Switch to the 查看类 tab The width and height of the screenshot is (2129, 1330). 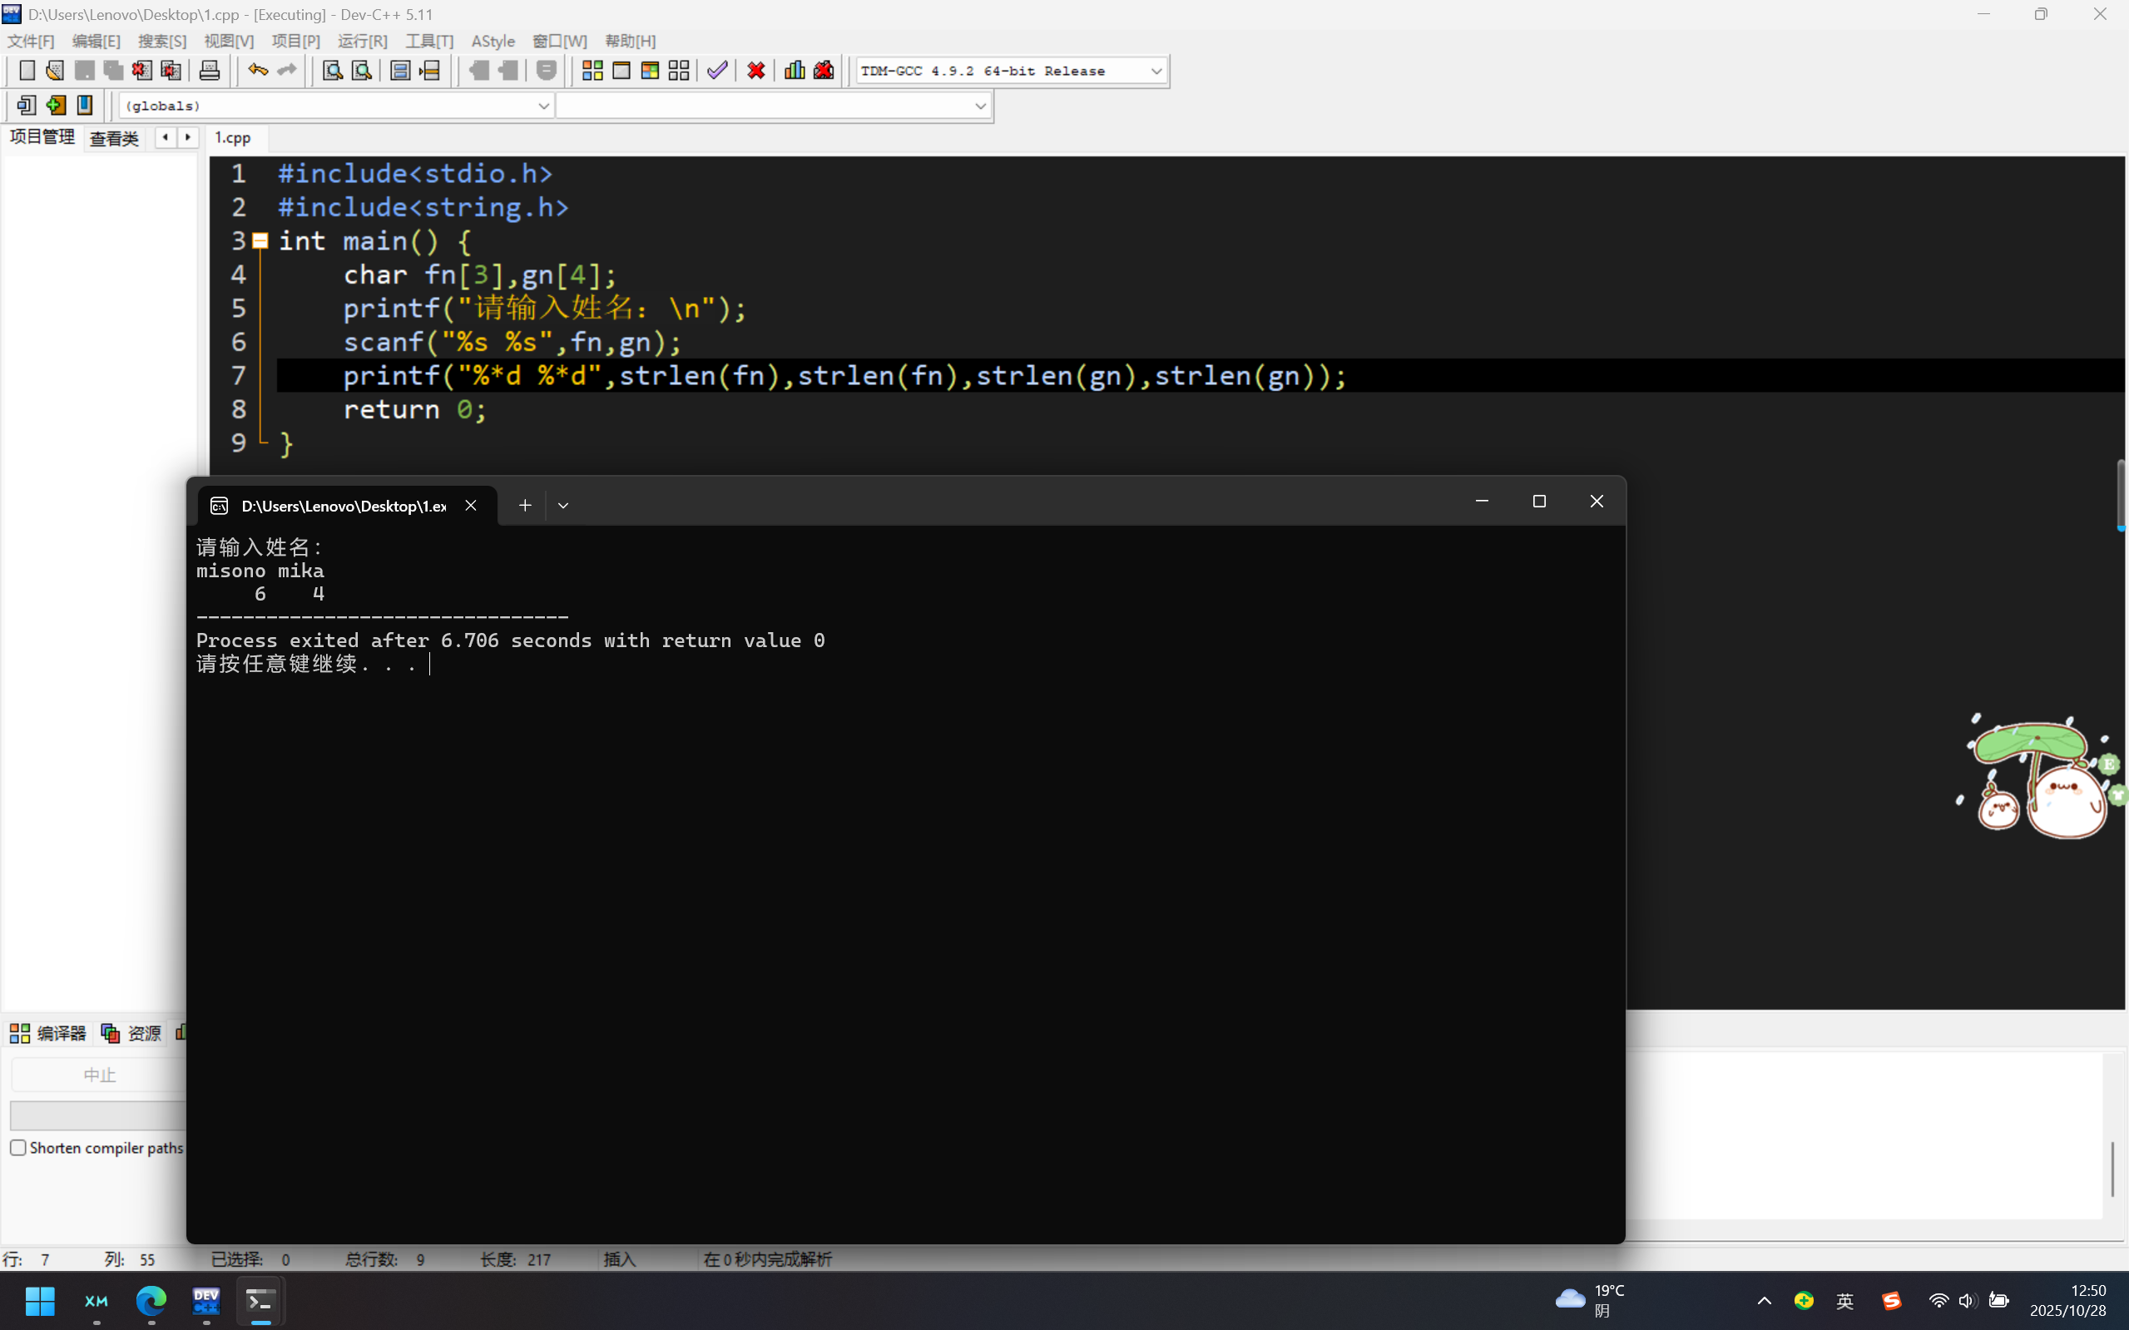(114, 139)
